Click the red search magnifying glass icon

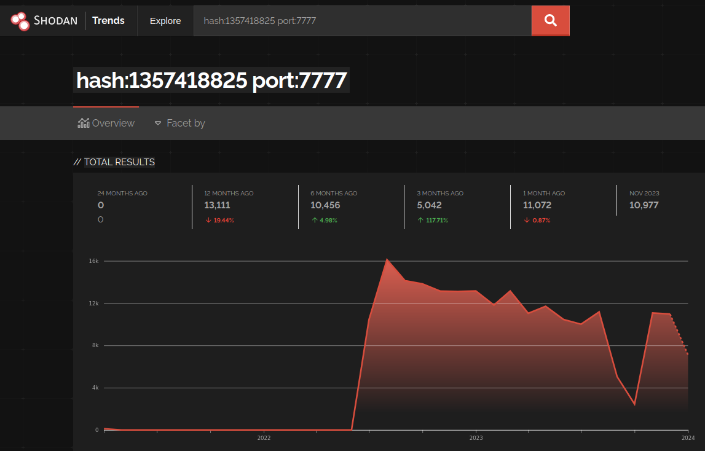550,20
